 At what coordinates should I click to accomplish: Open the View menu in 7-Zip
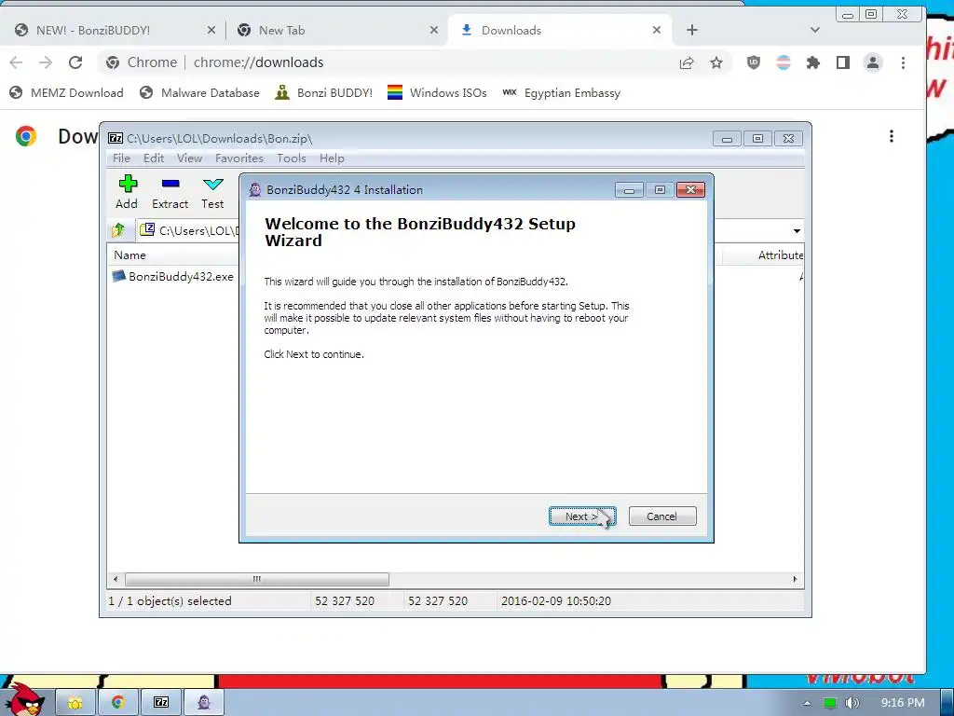[189, 158]
